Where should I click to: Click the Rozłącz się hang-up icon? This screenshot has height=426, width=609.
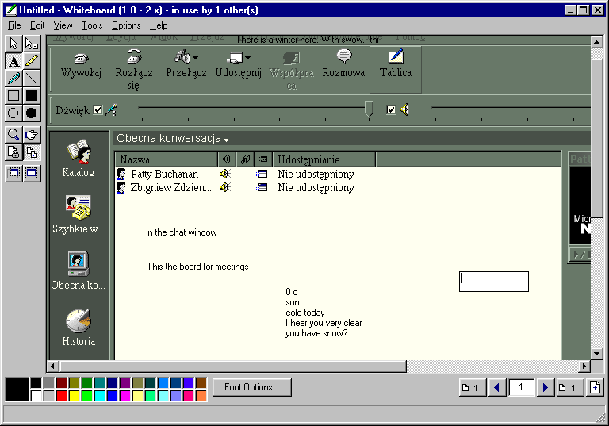(x=134, y=57)
